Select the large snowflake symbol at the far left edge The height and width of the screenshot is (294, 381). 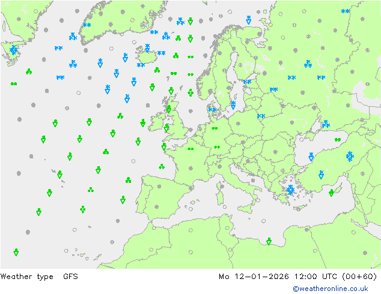tap(14, 50)
